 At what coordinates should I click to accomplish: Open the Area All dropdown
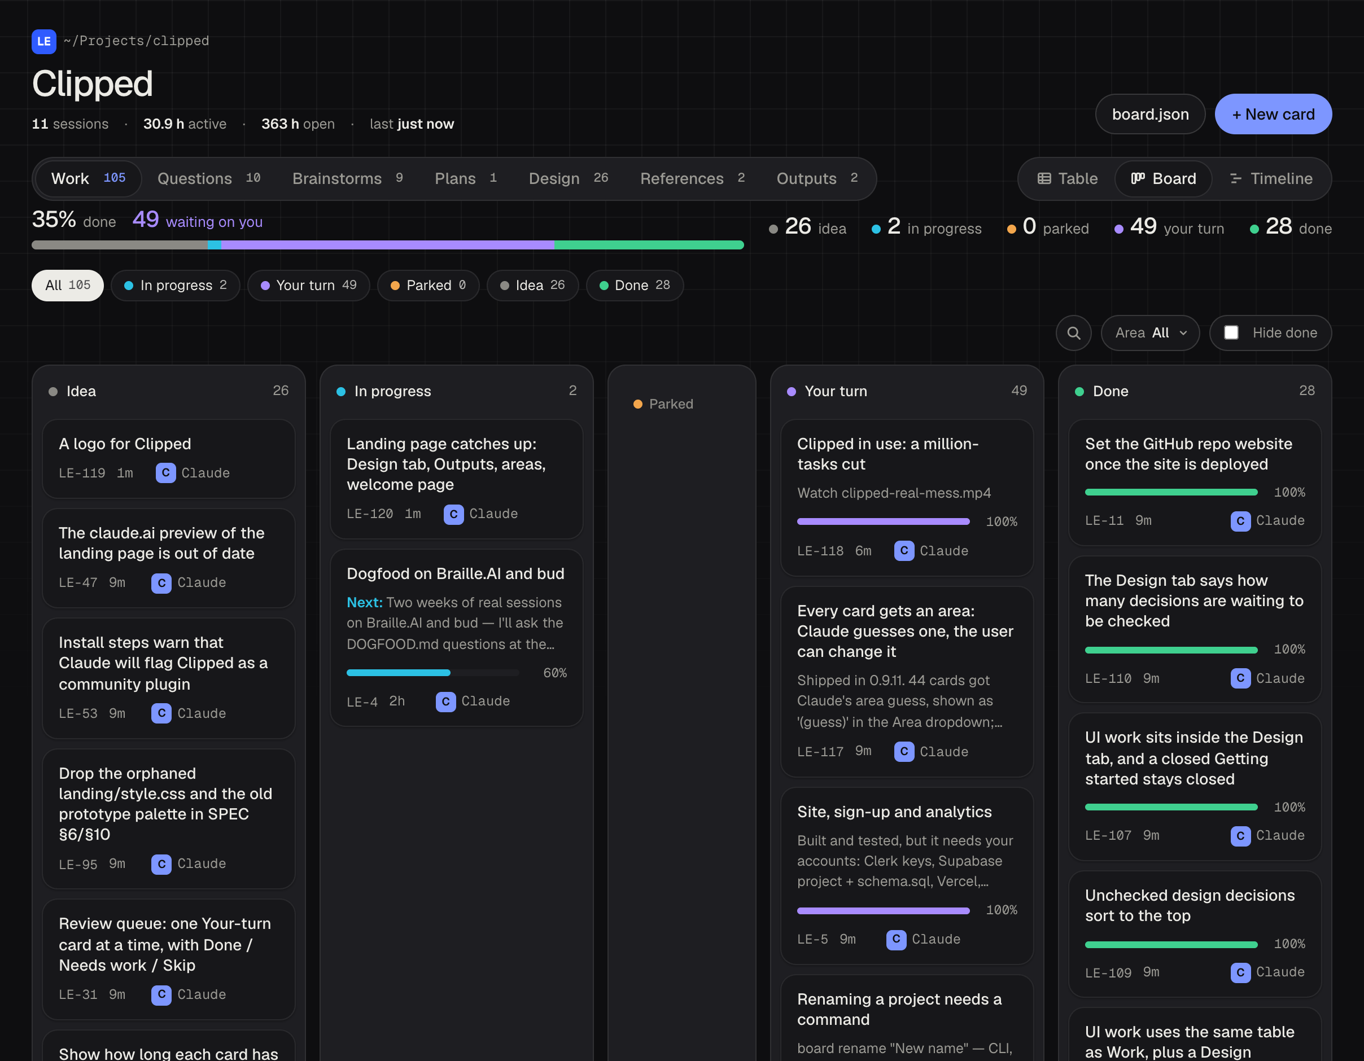tap(1150, 333)
